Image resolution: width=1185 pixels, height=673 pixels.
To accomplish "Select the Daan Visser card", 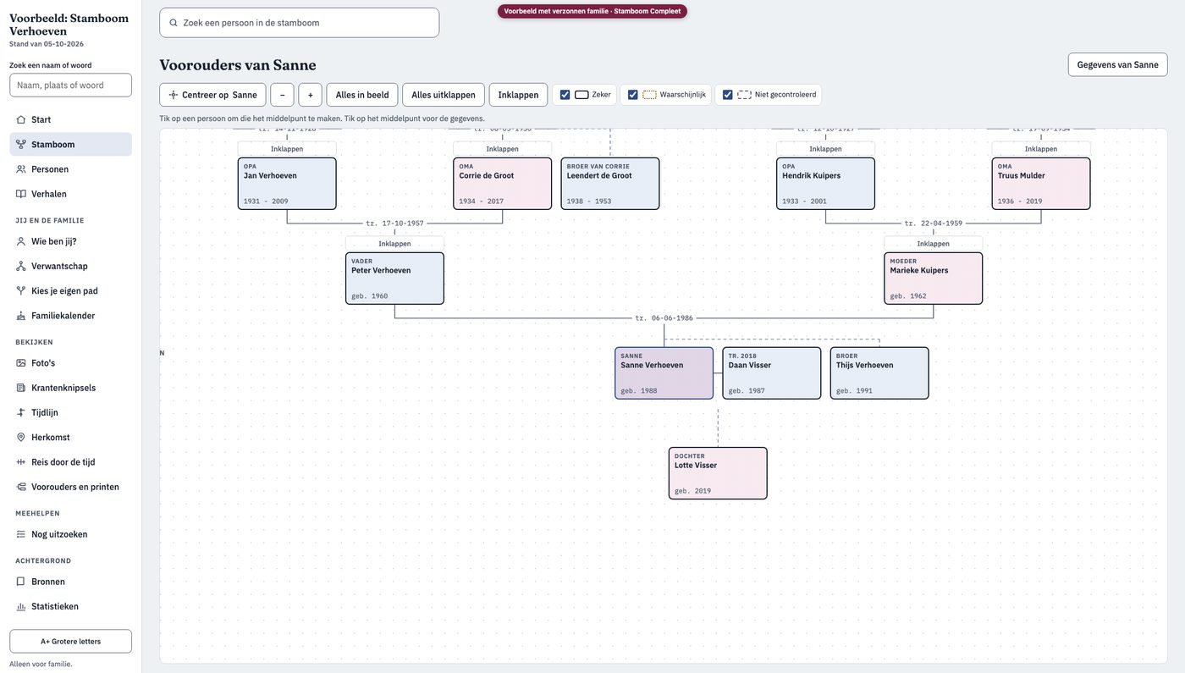I will [x=772, y=373].
